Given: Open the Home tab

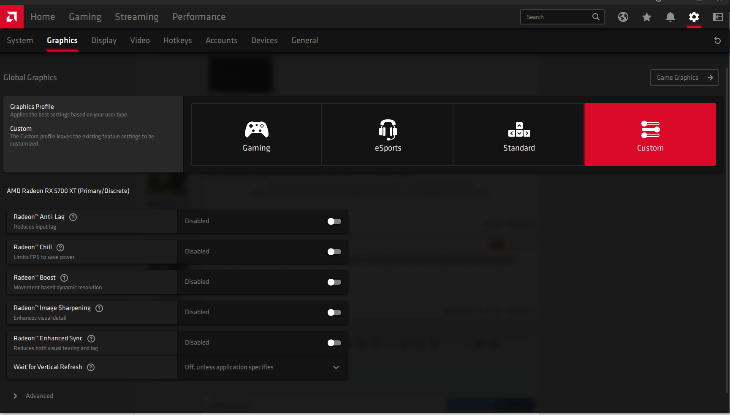Looking at the screenshot, I should [43, 17].
